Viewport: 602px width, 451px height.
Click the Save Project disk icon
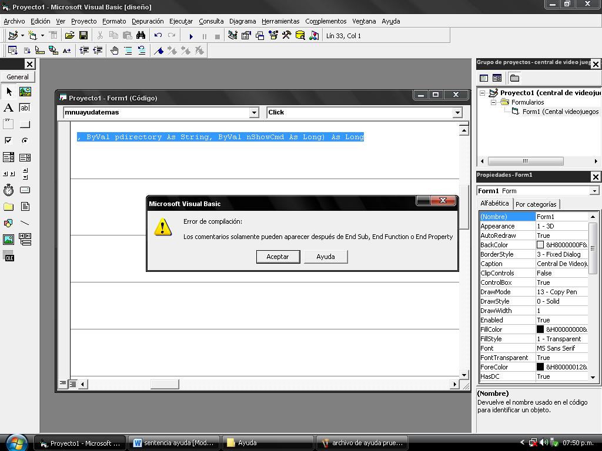coord(83,36)
